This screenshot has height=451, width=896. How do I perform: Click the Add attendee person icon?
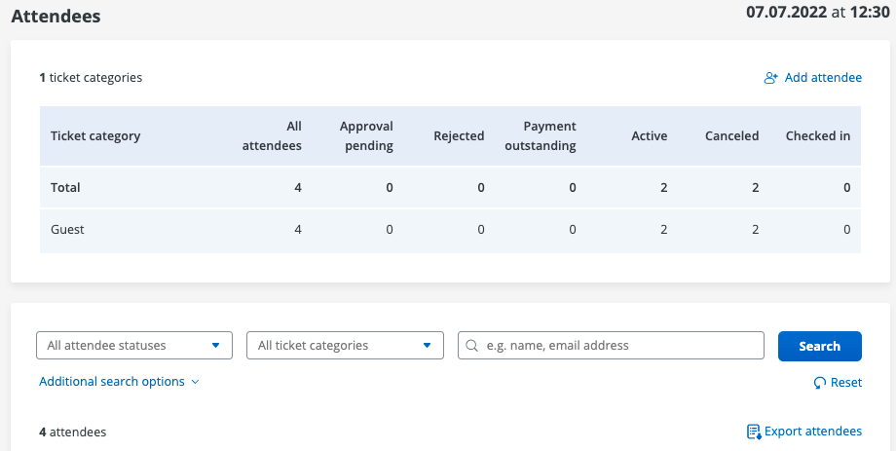(x=770, y=78)
